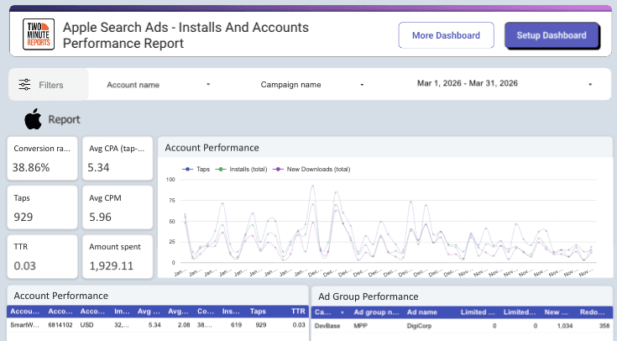Viewport: 617px width, 341px height.
Task: Open the Campaign name dropdown filter
Action: coord(311,85)
